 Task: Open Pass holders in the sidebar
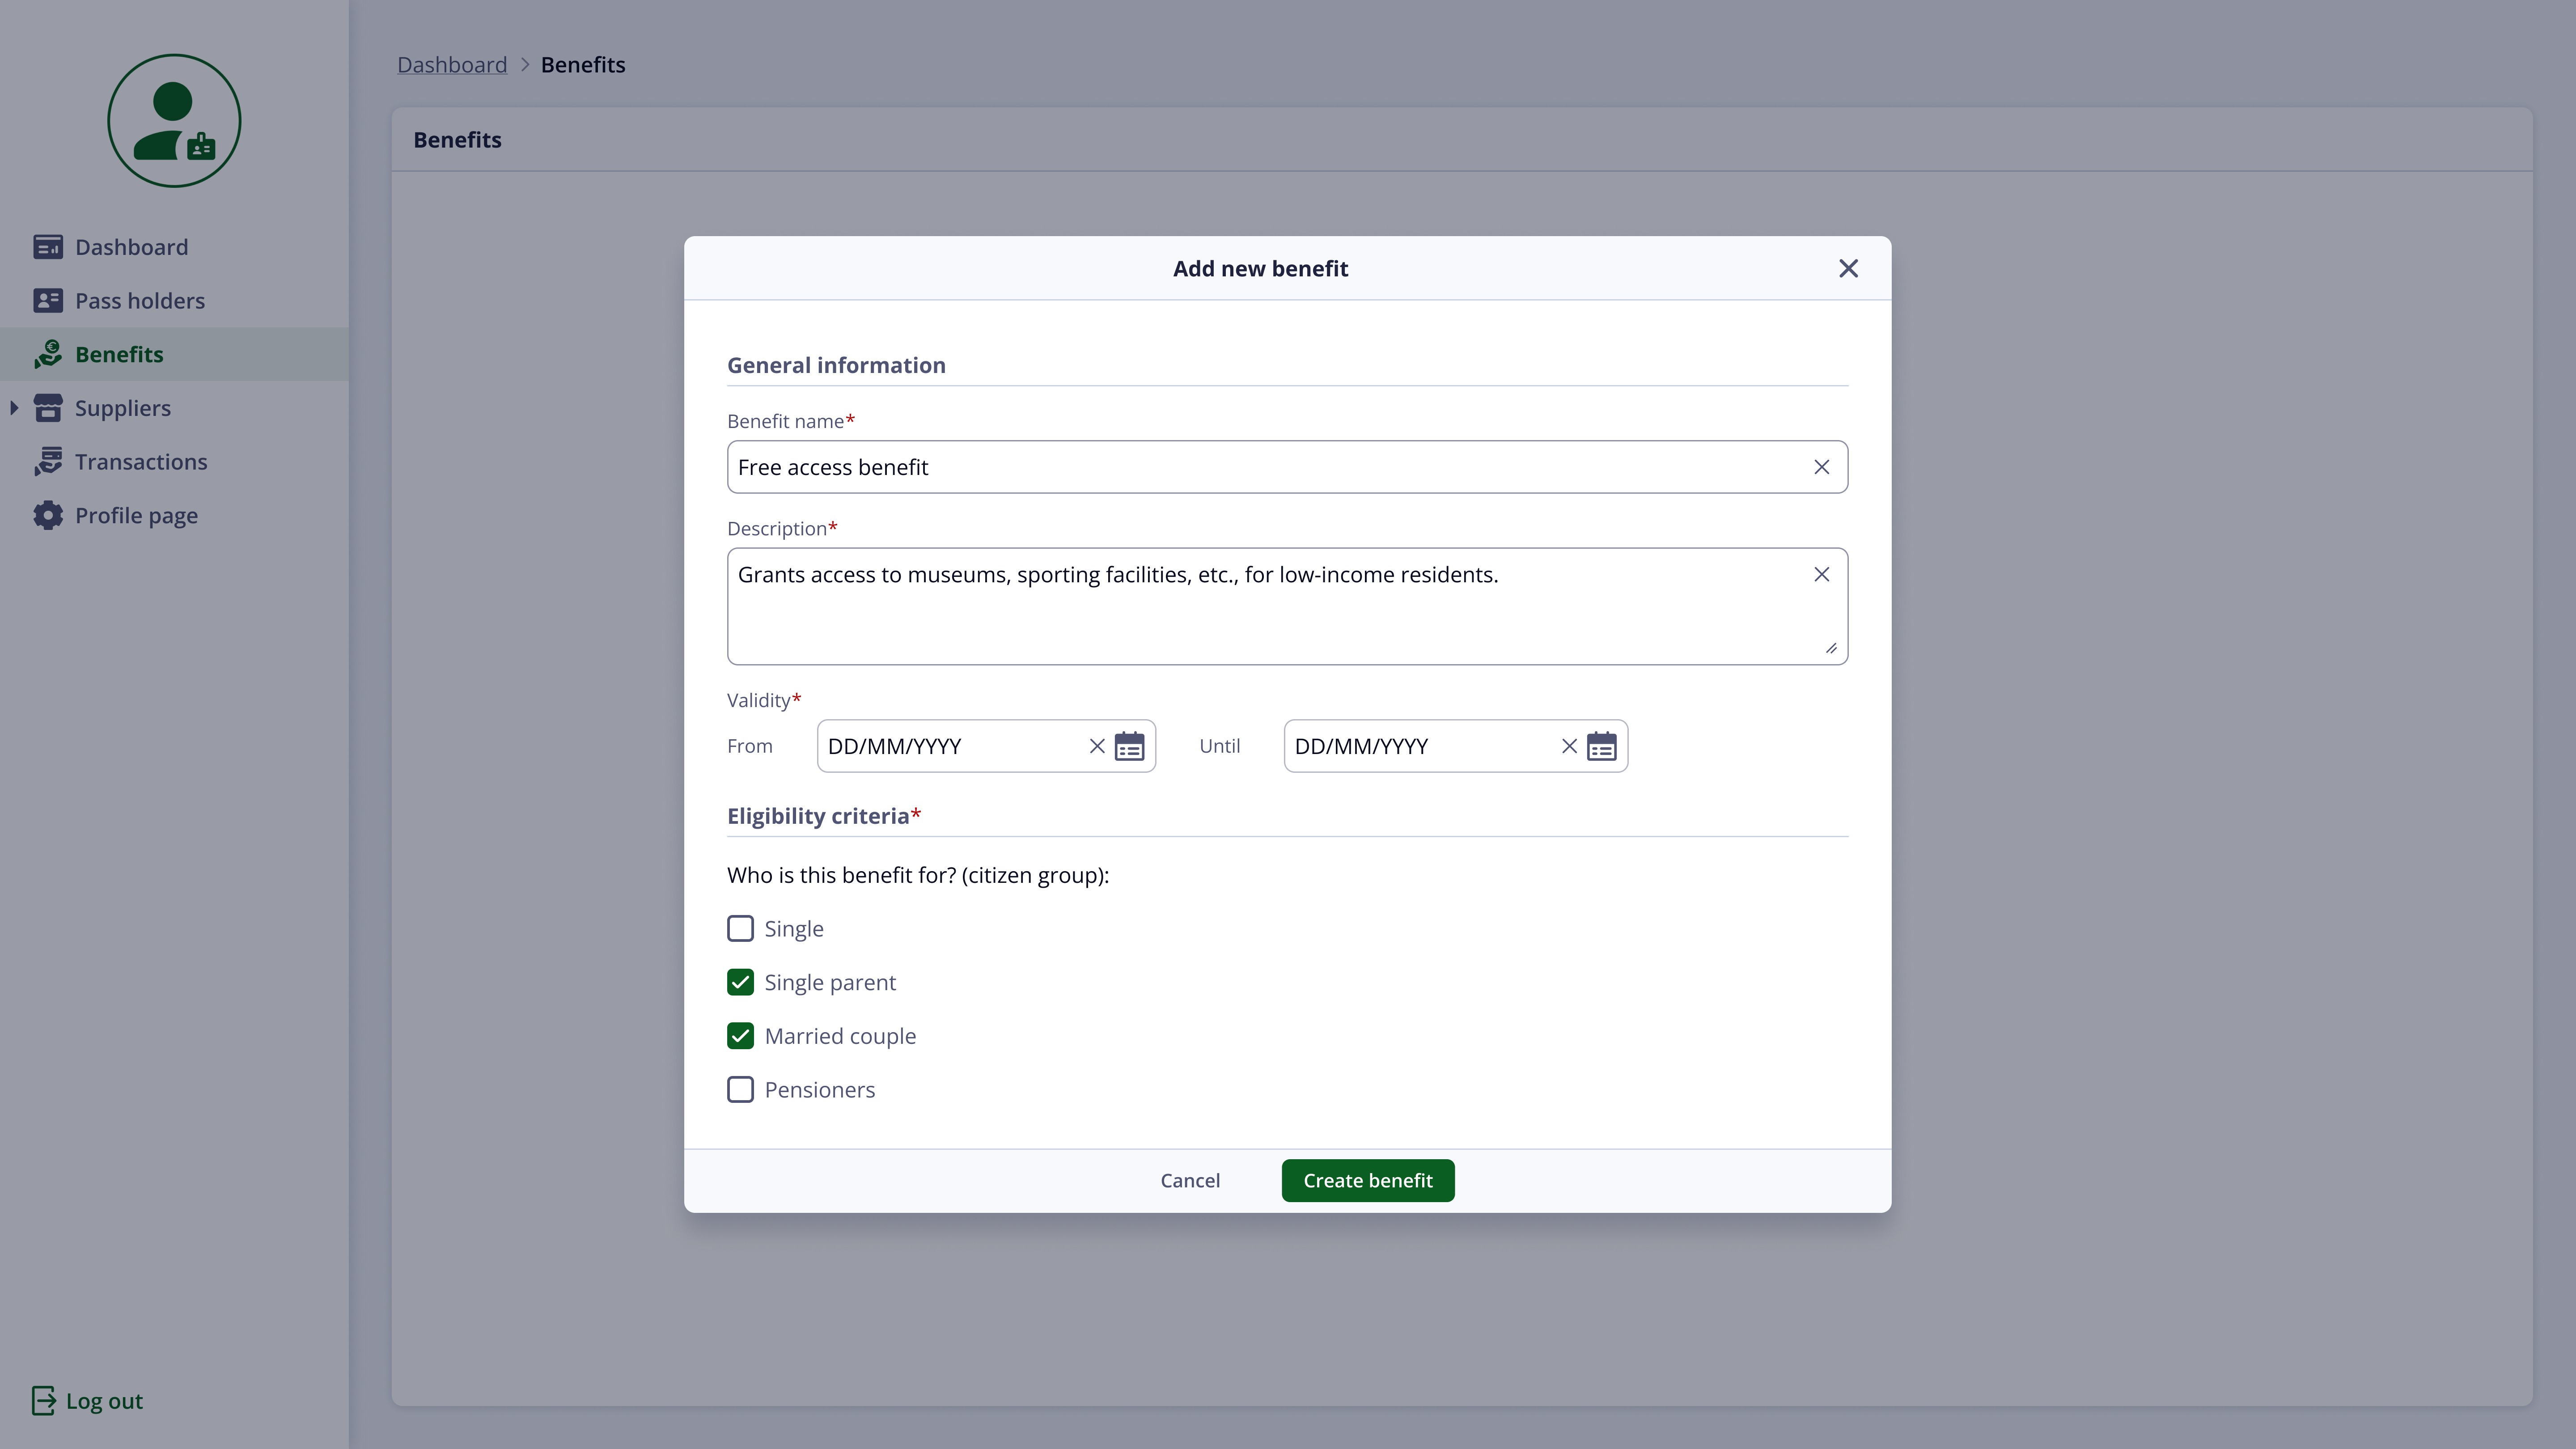139,301
